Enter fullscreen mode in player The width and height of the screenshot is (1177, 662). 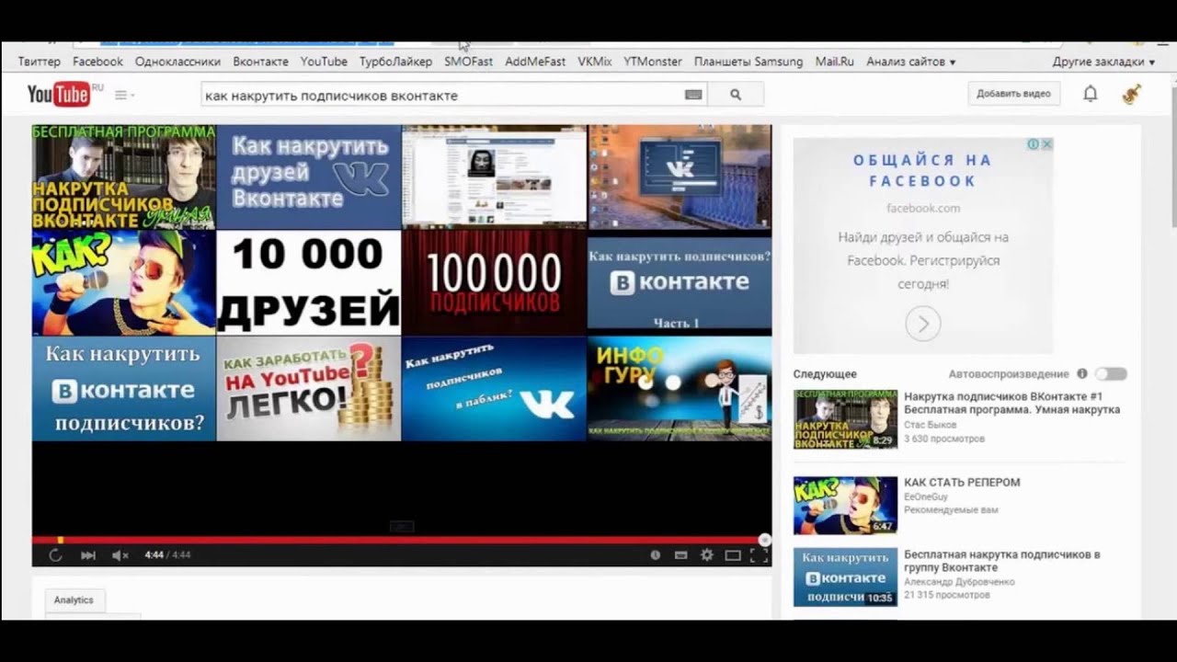click(x=759, y=555)
